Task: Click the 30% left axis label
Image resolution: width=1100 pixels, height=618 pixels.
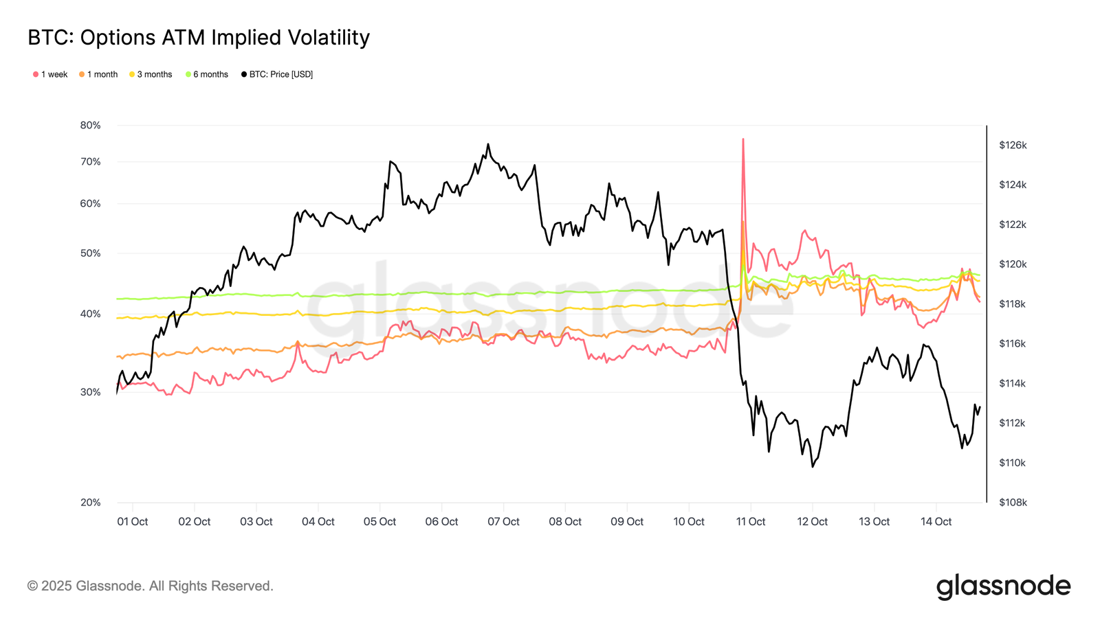Action: click(x=90, y=392)
